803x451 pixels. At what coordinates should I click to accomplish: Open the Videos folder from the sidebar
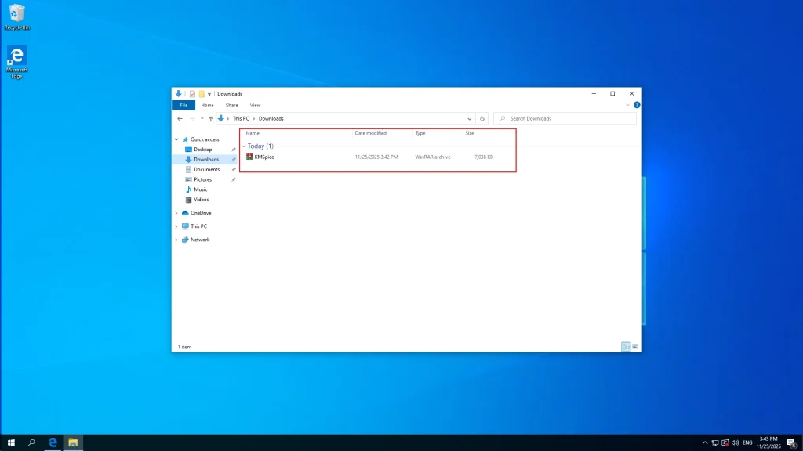click(201, 199)
